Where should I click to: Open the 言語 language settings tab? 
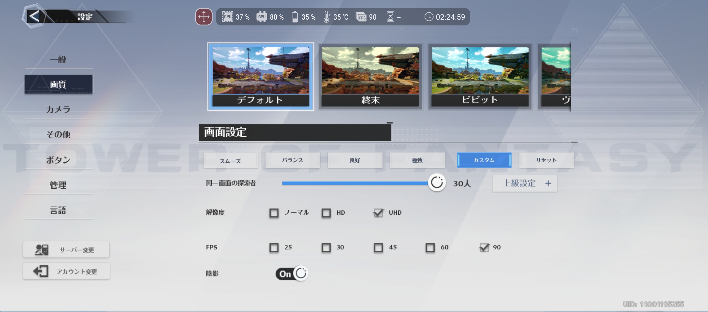click(x=58, y=211)
